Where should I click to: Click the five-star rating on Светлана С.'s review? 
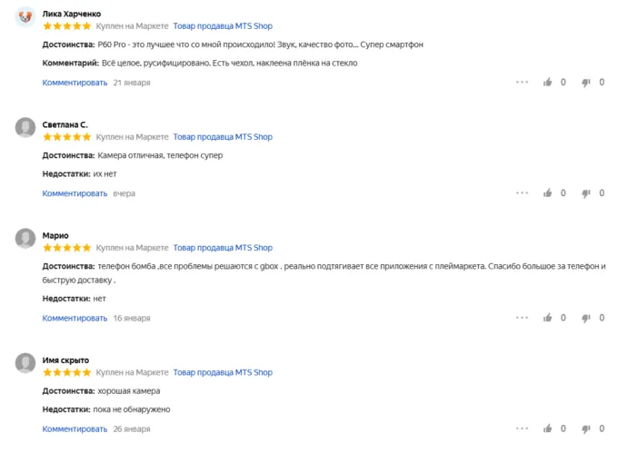tap(66, 137)
